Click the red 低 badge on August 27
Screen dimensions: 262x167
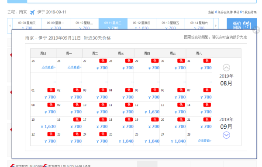[103, 61]
